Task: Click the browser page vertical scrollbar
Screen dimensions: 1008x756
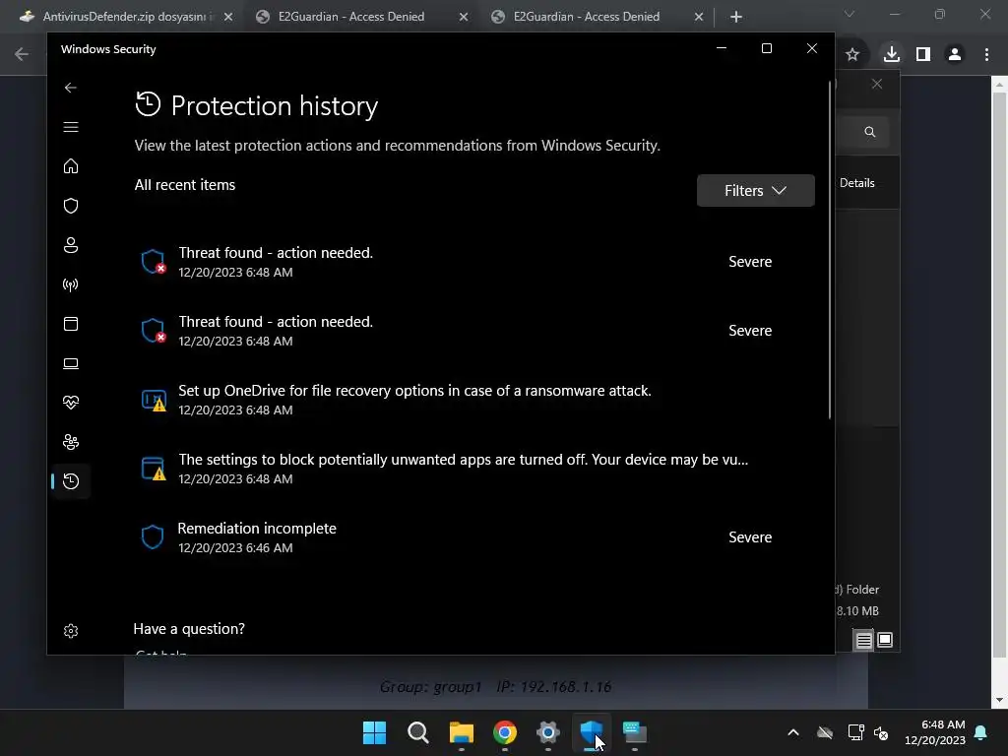Action: coord(1000,376)
